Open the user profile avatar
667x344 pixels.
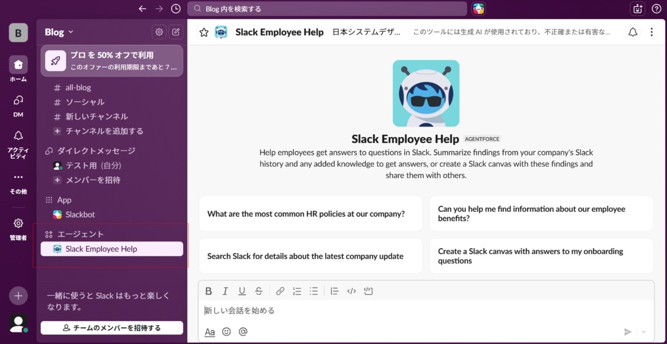click(x=18, y=323)
